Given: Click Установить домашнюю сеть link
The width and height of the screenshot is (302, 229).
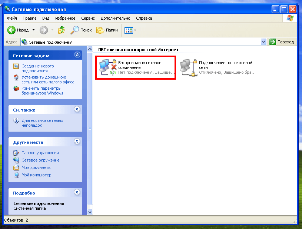Looking at the screenshot, I should [48, 80].
